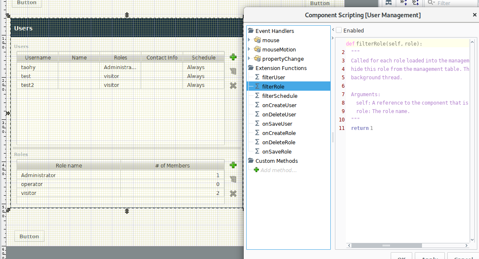479x259 pixels.
Task: Expand the mouseMotion tree node
Action: pos(249,49)
